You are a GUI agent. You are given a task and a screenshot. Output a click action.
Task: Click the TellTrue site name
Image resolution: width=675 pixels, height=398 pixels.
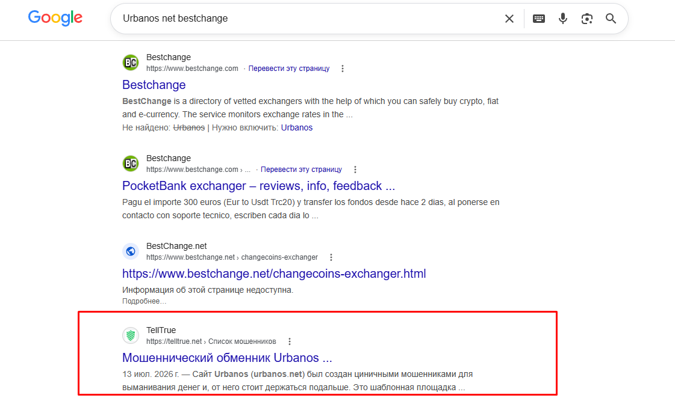point(161,330)
